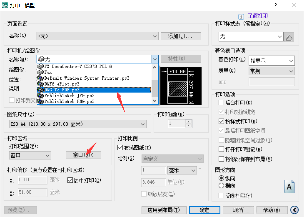This screenshot has height=217, width=304.
Task: Select the 横向 orientation option
Action: tap(221, 186)
